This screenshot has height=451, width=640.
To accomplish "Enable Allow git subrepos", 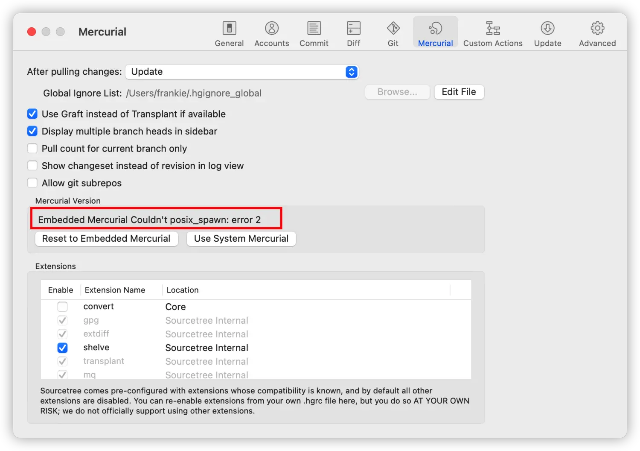I will [32, 183].
